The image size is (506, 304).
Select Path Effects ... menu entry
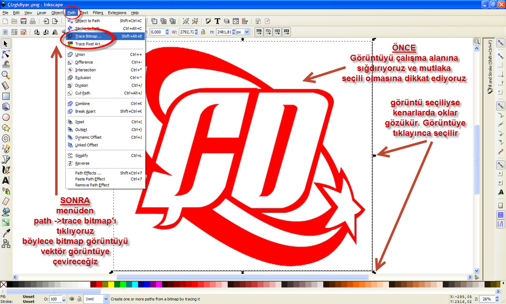tap(106, 173)
